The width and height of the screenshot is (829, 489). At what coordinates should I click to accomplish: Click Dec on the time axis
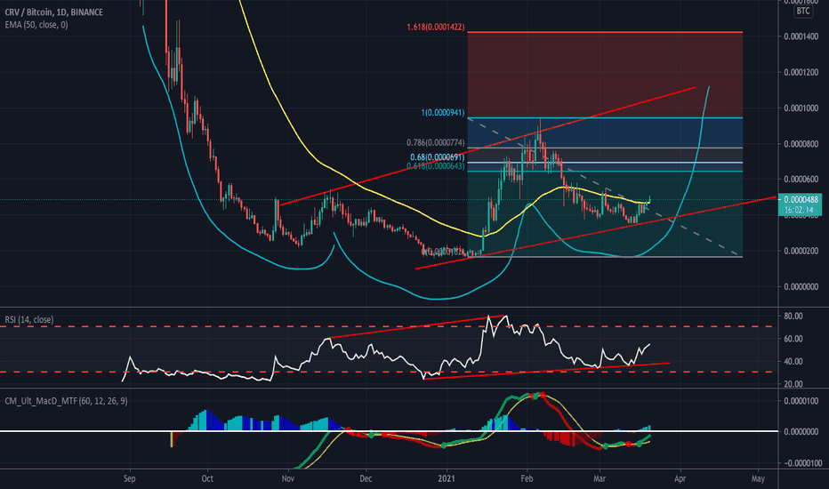pos(366,478)
